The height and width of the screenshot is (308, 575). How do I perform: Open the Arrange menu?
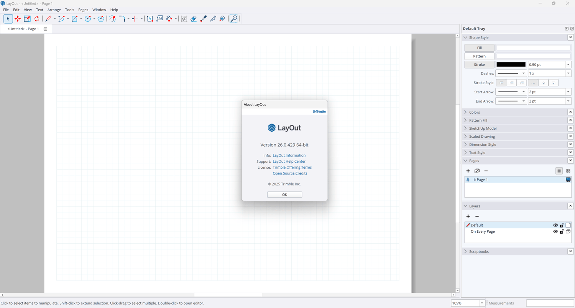[54, 10]
